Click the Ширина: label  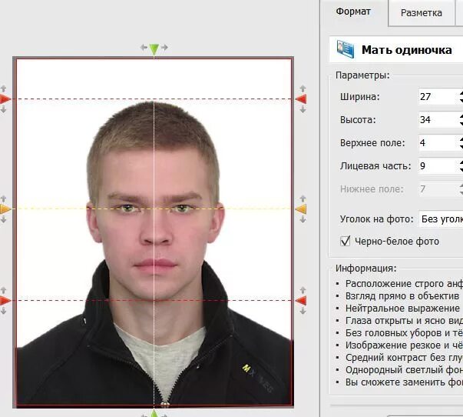360,96
